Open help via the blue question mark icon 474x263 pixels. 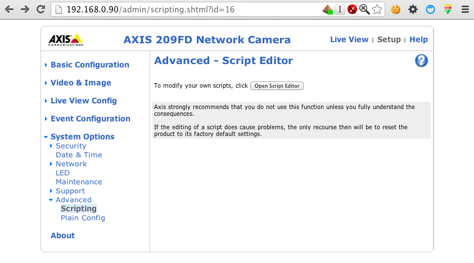421,61
